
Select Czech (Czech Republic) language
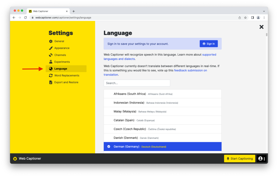click(163, 129)
